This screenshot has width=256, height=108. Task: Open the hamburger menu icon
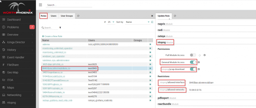pyautogui.click(x=40, y=5)
